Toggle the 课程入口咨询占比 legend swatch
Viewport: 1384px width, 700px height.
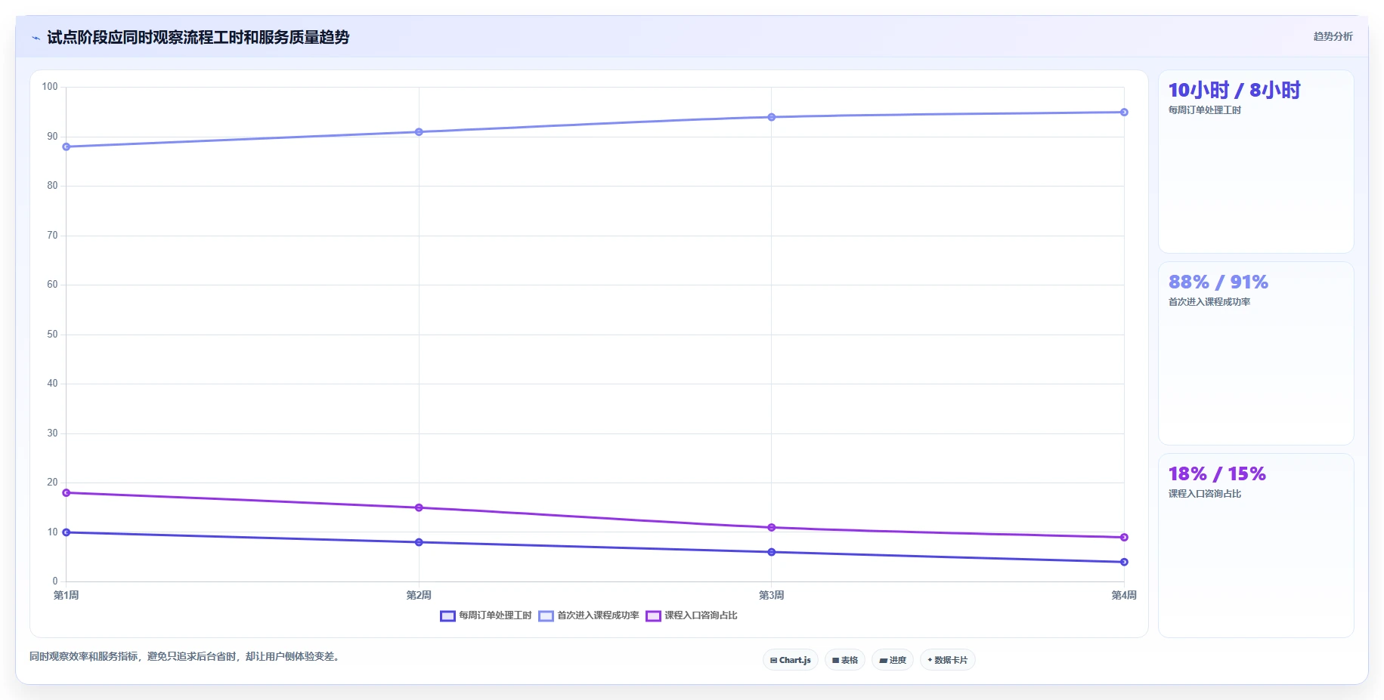pos(653,616)
